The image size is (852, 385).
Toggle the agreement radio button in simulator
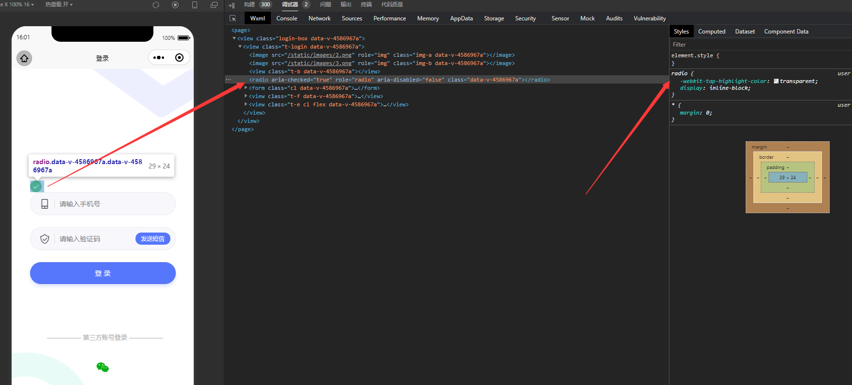pyautogui.click(x=36, y=186)
